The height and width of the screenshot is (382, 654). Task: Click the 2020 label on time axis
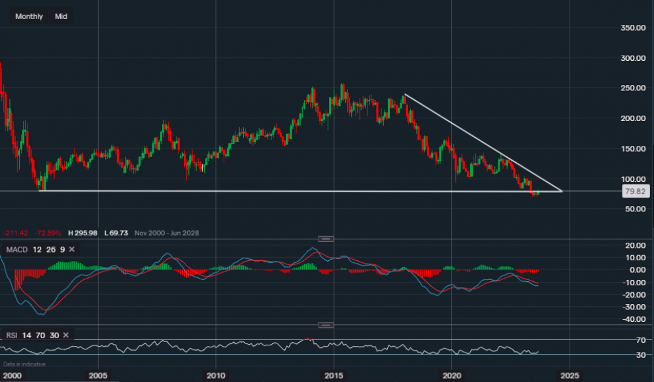[x=451, y=375]
